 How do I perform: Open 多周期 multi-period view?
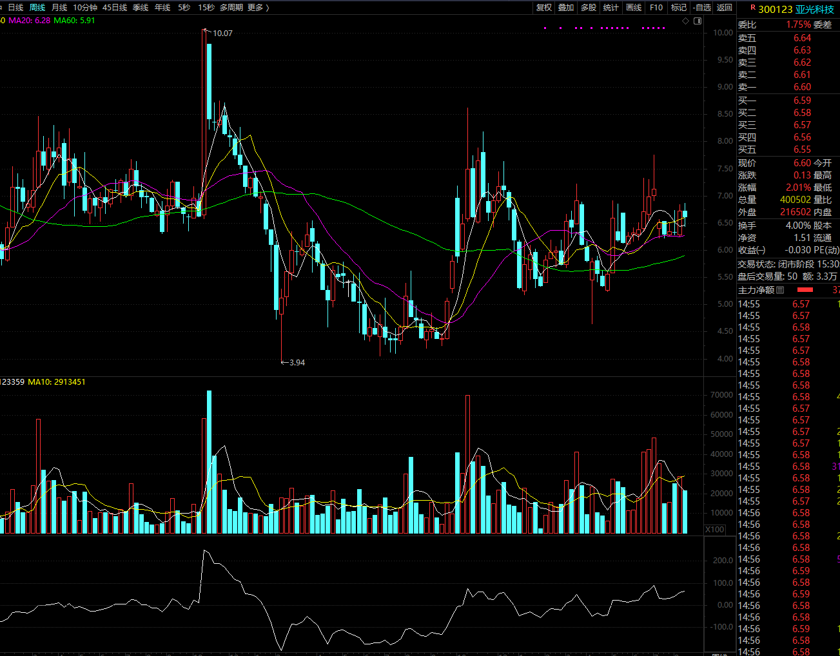point(231,7)
